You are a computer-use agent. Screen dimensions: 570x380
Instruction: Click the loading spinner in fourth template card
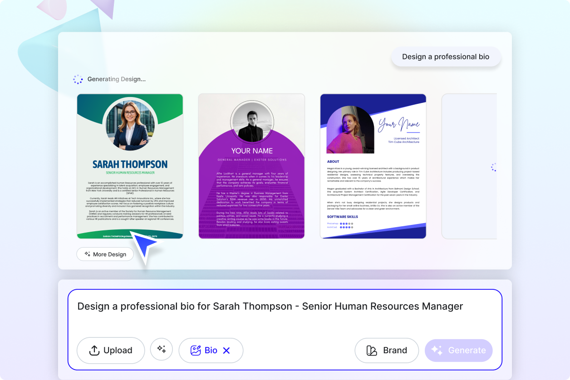click(x=494, y=167)
